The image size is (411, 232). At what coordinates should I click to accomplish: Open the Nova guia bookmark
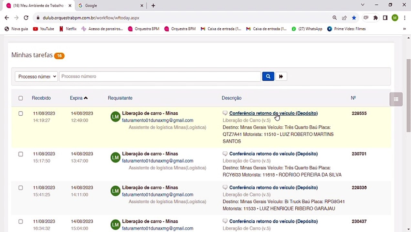16,29
